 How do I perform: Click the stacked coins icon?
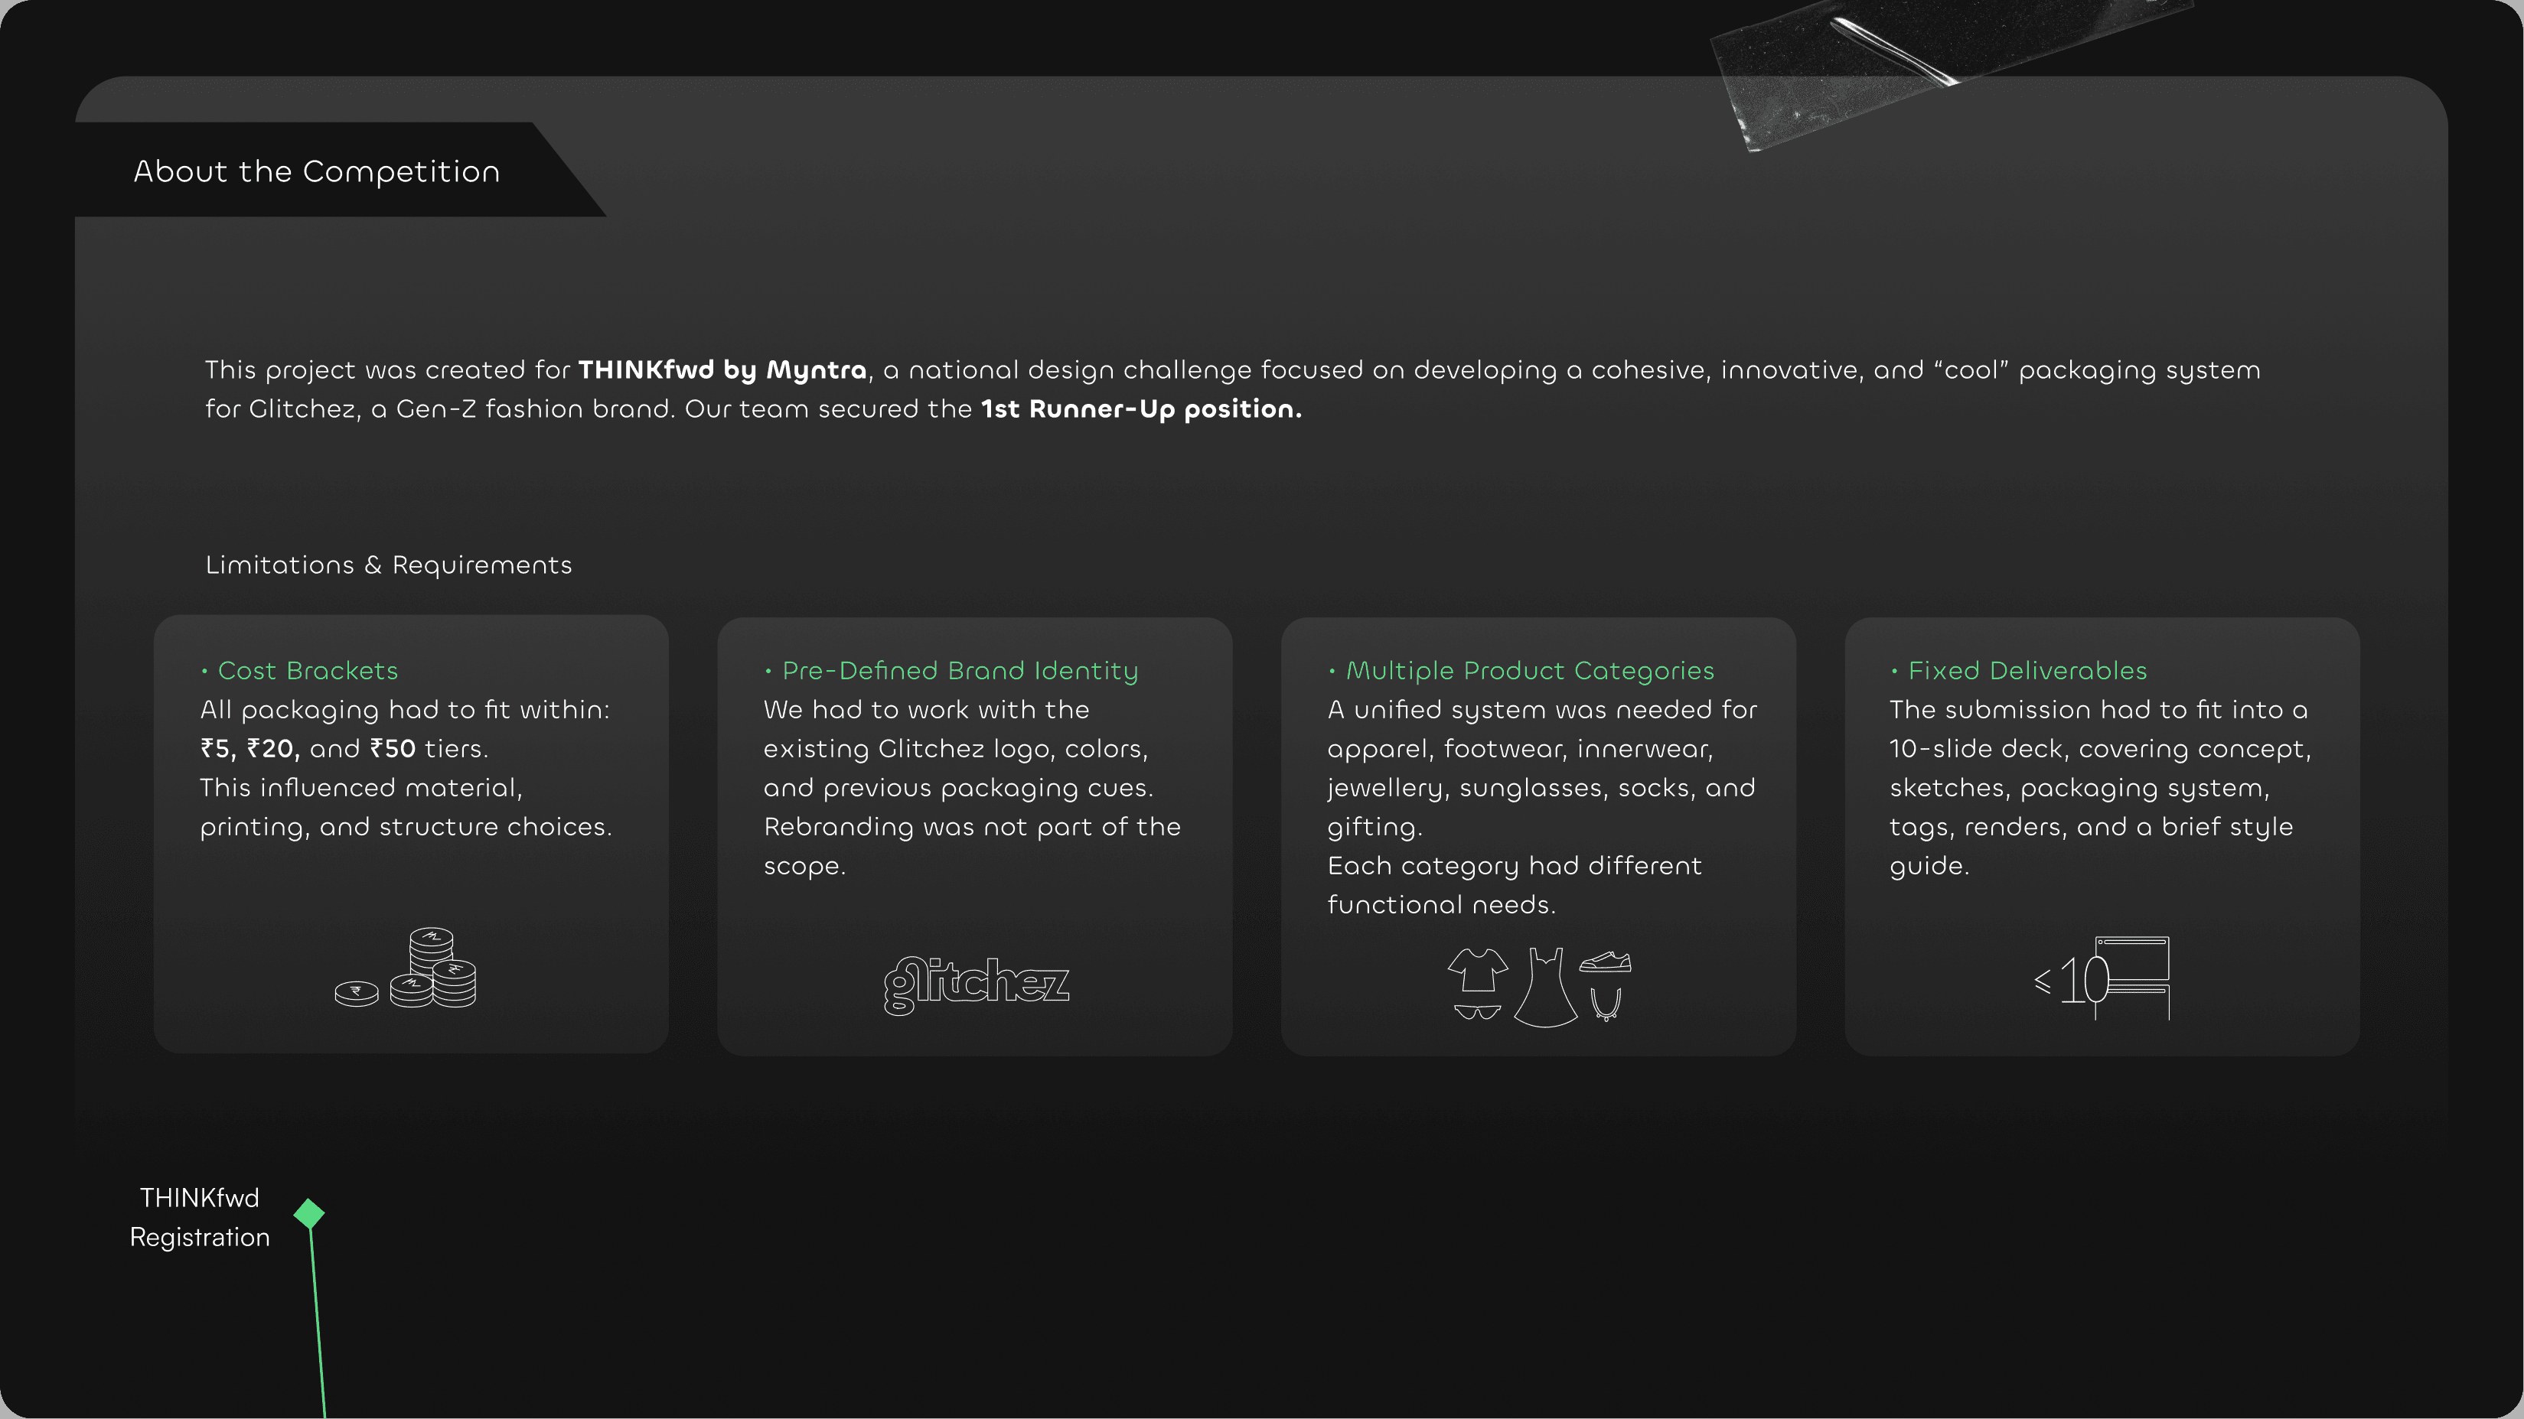(406, 968)
